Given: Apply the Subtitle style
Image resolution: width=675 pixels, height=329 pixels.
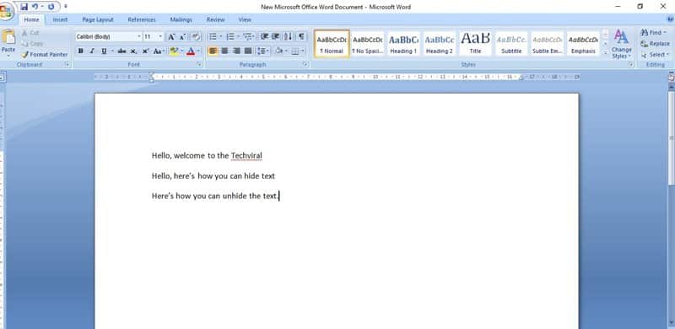Looking at the screenshot, I should (511, 44).
